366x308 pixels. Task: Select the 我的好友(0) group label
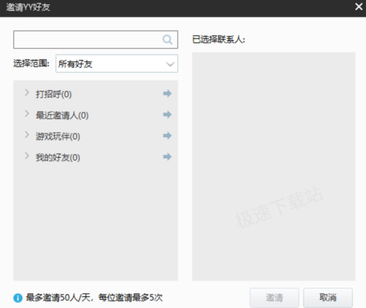[57, 157]
